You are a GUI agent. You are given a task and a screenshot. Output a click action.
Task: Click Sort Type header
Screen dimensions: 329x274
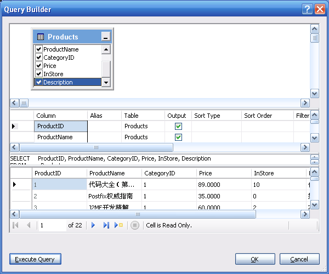click(x=217, y=116)
